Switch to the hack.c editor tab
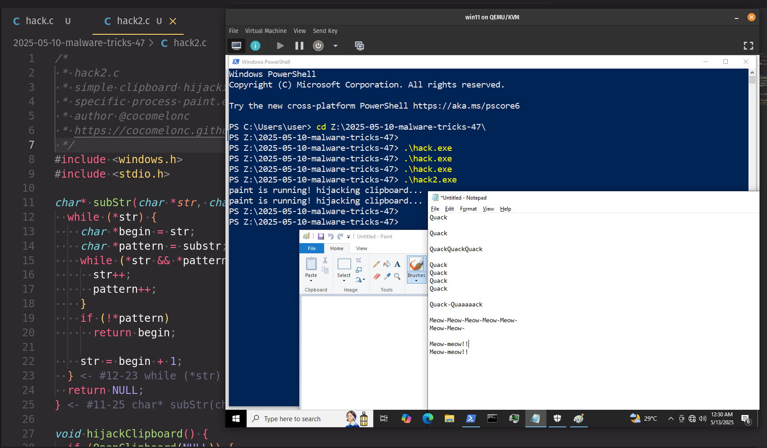 coord(40,21)
